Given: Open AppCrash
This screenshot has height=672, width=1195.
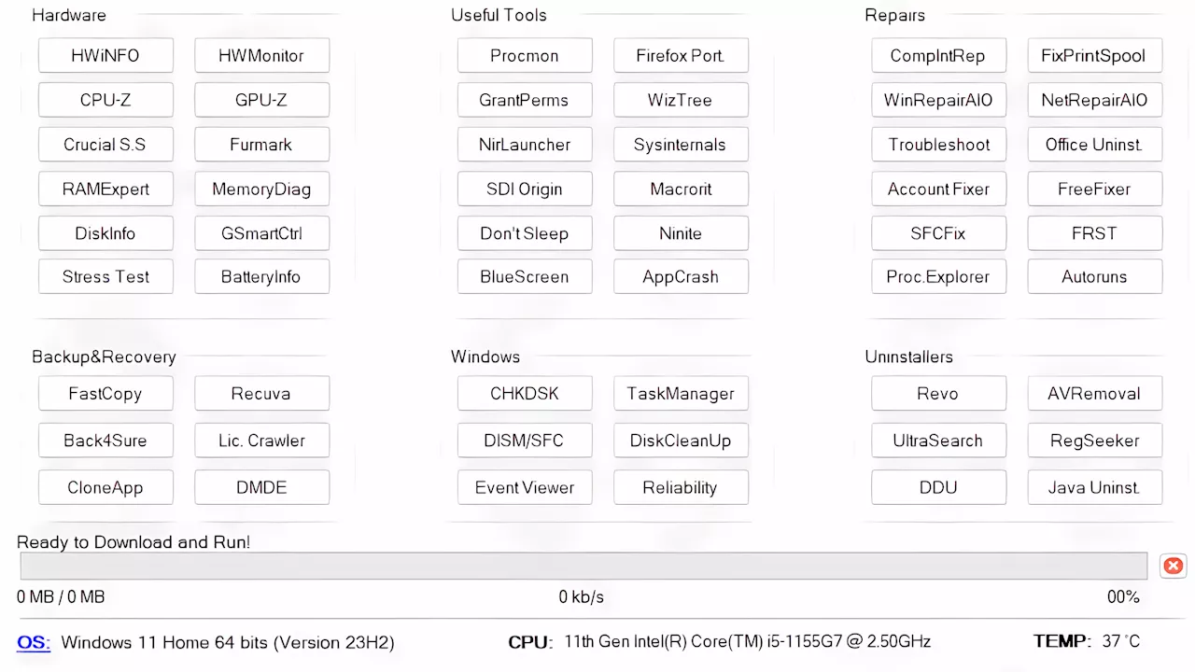Looking at the screenshot, I should tap(681, 276).
